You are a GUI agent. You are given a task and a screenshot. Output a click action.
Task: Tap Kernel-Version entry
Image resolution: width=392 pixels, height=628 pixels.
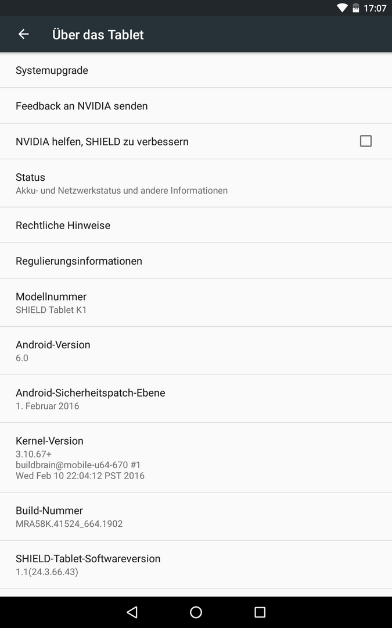(196, 458)
